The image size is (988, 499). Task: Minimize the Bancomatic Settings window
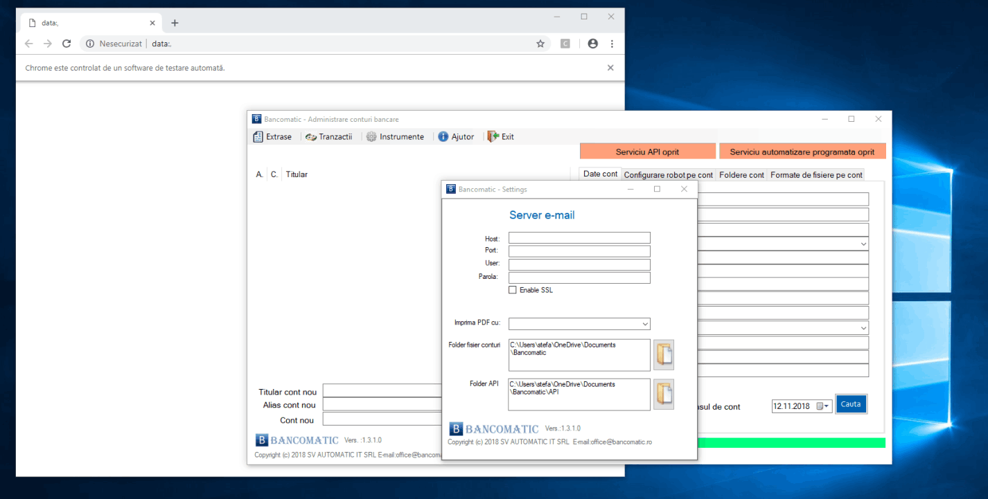630,189
